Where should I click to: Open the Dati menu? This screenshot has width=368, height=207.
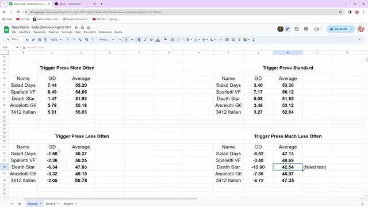pos(78,32)
